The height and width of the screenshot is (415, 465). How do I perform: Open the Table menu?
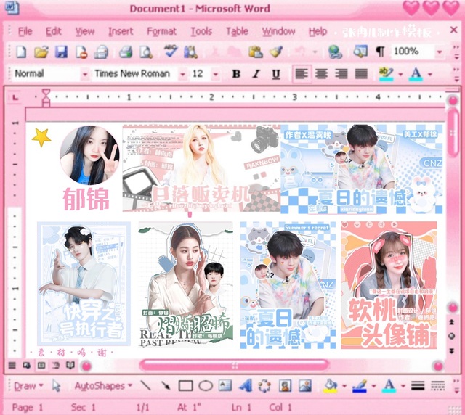click(x=237, y=31)
